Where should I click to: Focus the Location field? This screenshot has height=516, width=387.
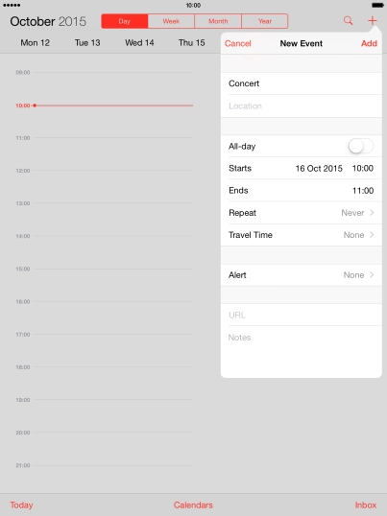302,106
